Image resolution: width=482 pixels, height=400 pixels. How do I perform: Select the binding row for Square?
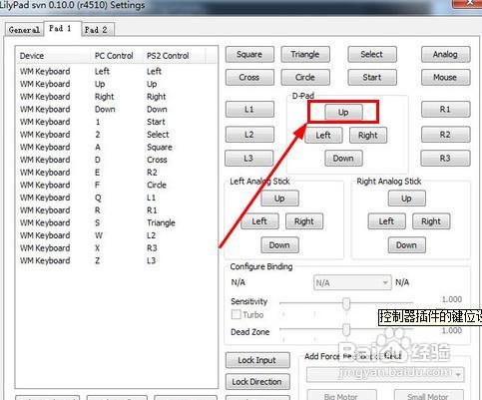pos(117,147)
